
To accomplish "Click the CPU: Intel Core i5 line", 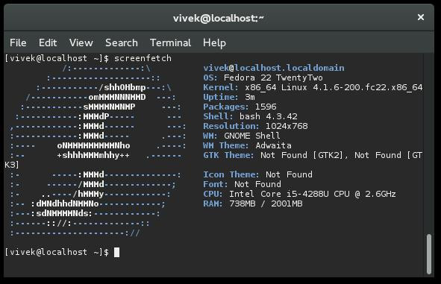I will (299, 194).
